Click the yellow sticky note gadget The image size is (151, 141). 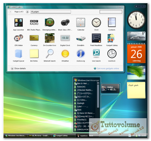[x=136, y=90]
